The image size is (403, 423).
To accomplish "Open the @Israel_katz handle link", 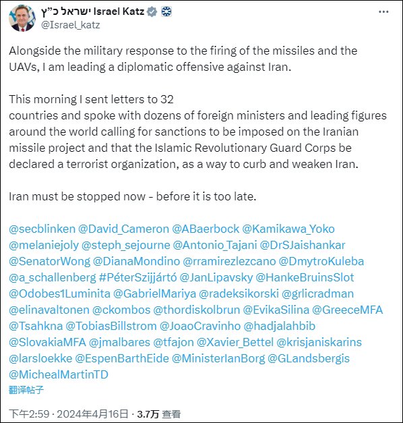I will point(70,25).
